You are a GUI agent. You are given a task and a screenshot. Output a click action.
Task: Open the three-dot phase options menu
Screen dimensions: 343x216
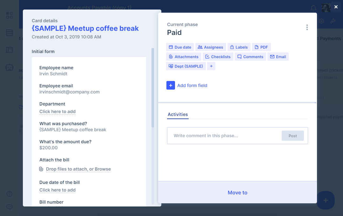click(307, 27)
